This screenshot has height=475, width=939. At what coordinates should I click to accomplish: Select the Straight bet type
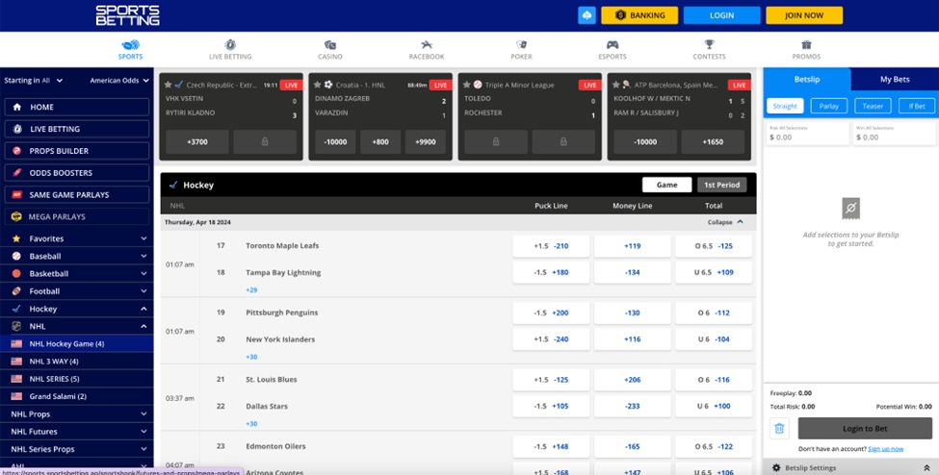tap(785, 106)
